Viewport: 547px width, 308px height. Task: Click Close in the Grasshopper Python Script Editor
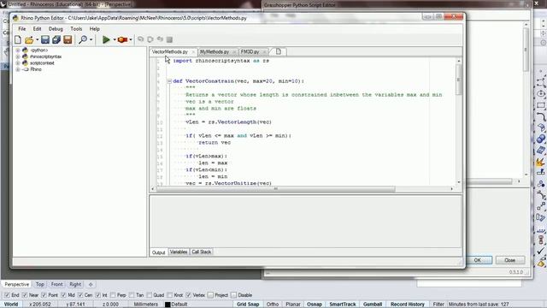509,260
